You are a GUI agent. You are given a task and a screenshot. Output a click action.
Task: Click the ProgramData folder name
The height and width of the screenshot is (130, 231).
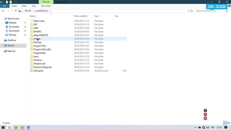(x=39, y=53)
